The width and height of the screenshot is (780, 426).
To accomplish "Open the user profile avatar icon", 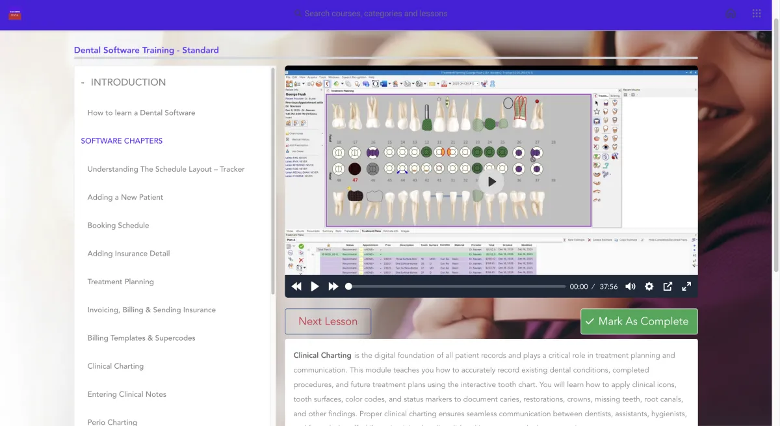I will tap(731, 14).
